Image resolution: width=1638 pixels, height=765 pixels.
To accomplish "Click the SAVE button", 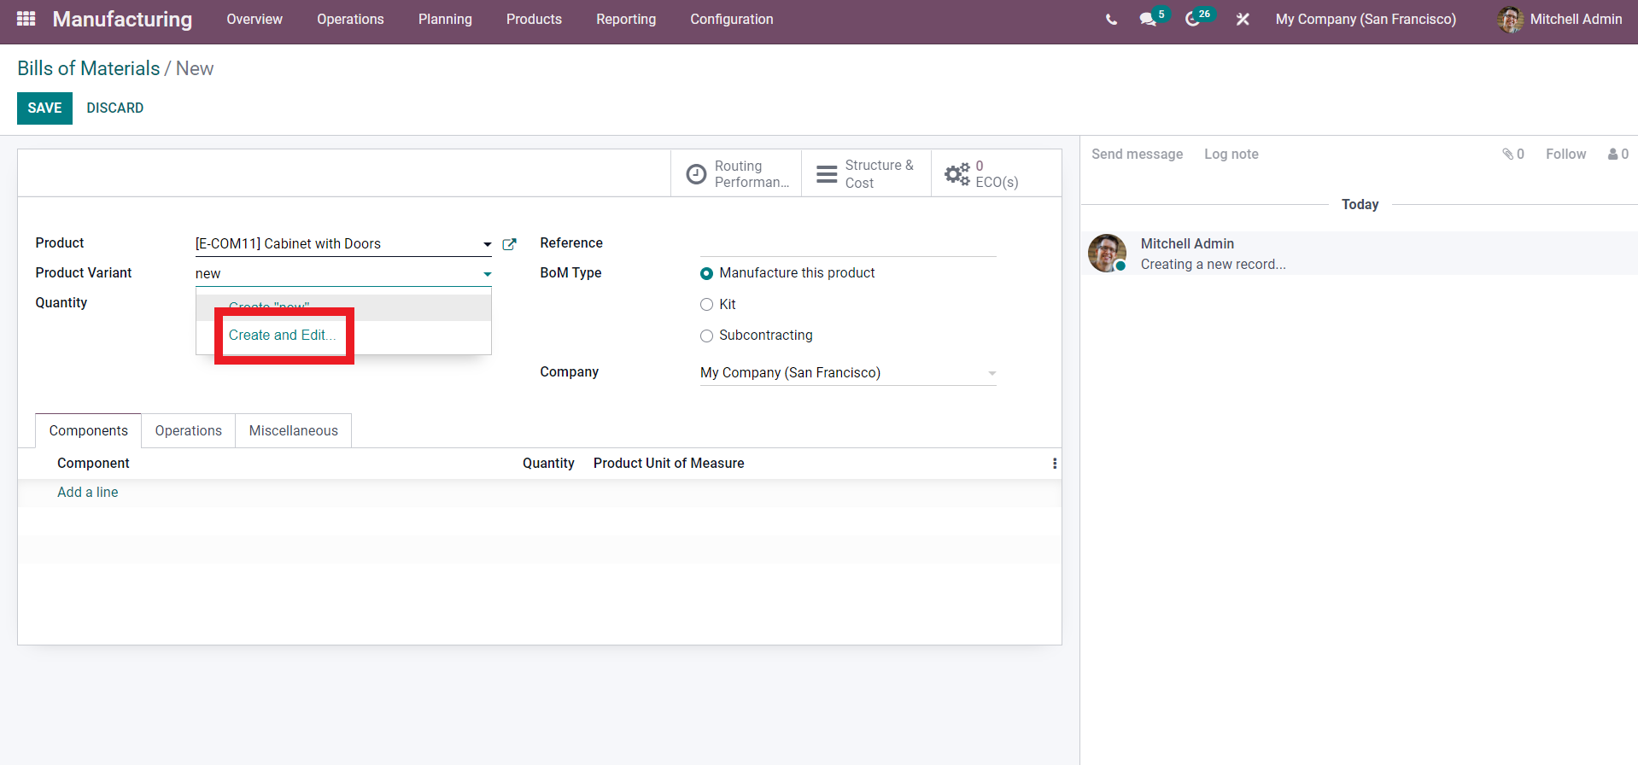I will pos(44,108).
